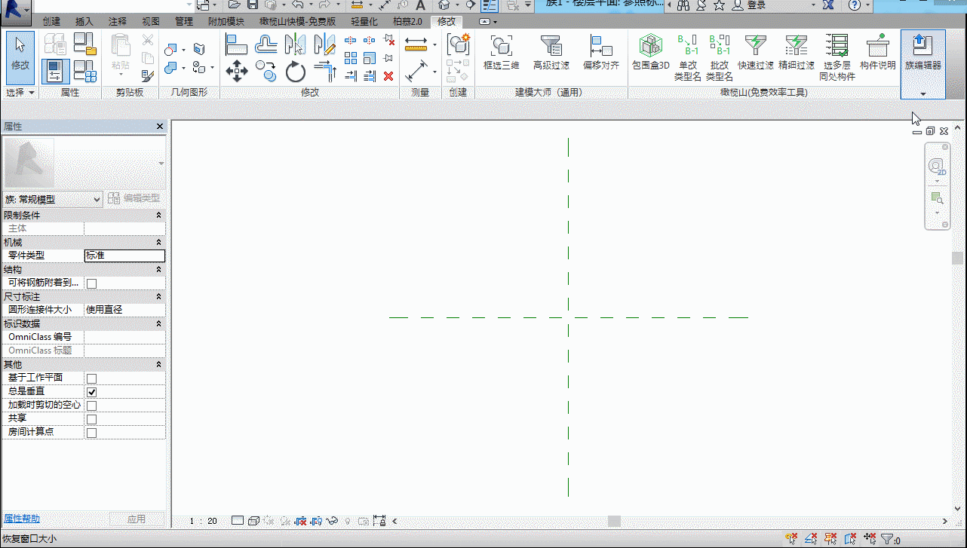Image resolution: width=967 pixels, height=548 pixels.
Task: Click the 框选三维 tool
Action: click(x=502, y=52)
